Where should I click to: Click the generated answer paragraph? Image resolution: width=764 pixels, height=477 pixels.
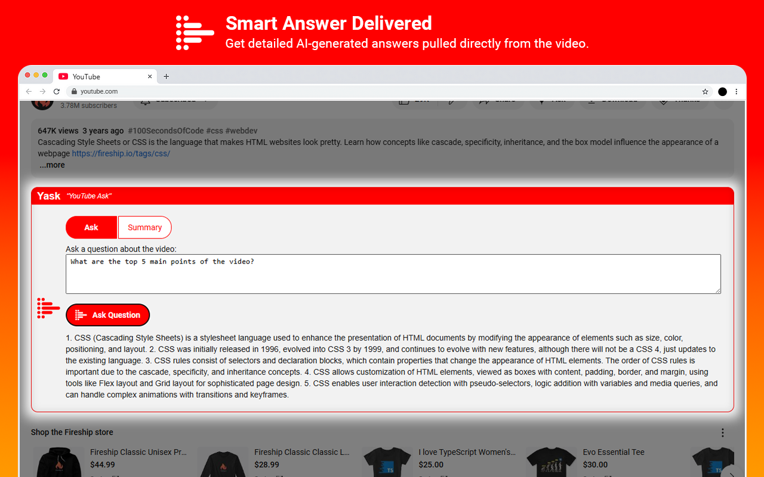click(x=392, y=366)
